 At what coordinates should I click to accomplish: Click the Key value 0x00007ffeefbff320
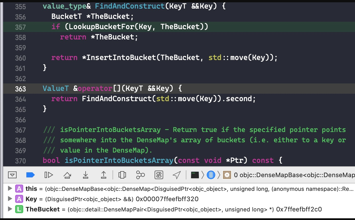pos(167,199)
